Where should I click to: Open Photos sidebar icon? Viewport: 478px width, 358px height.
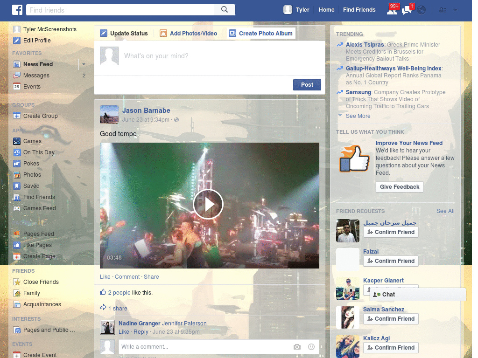coord(17,175)
